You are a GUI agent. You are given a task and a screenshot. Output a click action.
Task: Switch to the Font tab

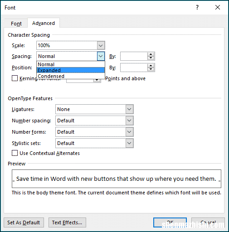16,24
